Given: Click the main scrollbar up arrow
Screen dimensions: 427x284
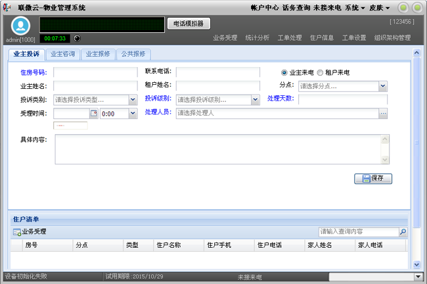Looking at the screenshot, I should (416, 53).
